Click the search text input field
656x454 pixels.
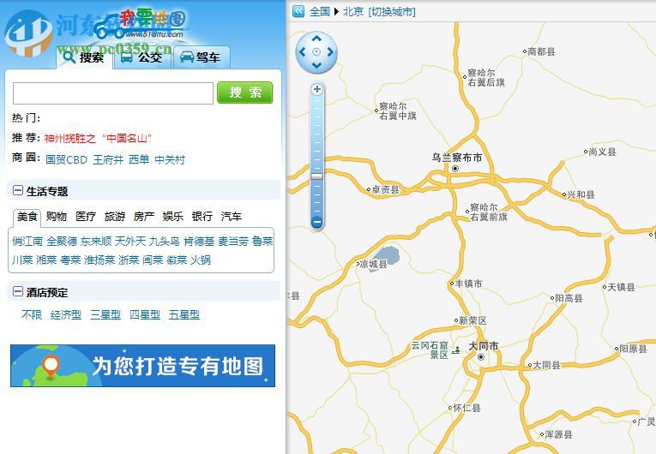pyautogui.click(x=113, y=93)
